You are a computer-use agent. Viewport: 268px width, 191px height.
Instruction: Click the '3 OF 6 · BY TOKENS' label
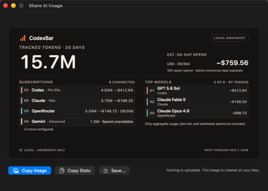(x=231, y=82)
